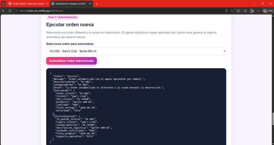274x145 pixels.
Task: Open Copilot Chat sidebar
Action: [268, 11]
